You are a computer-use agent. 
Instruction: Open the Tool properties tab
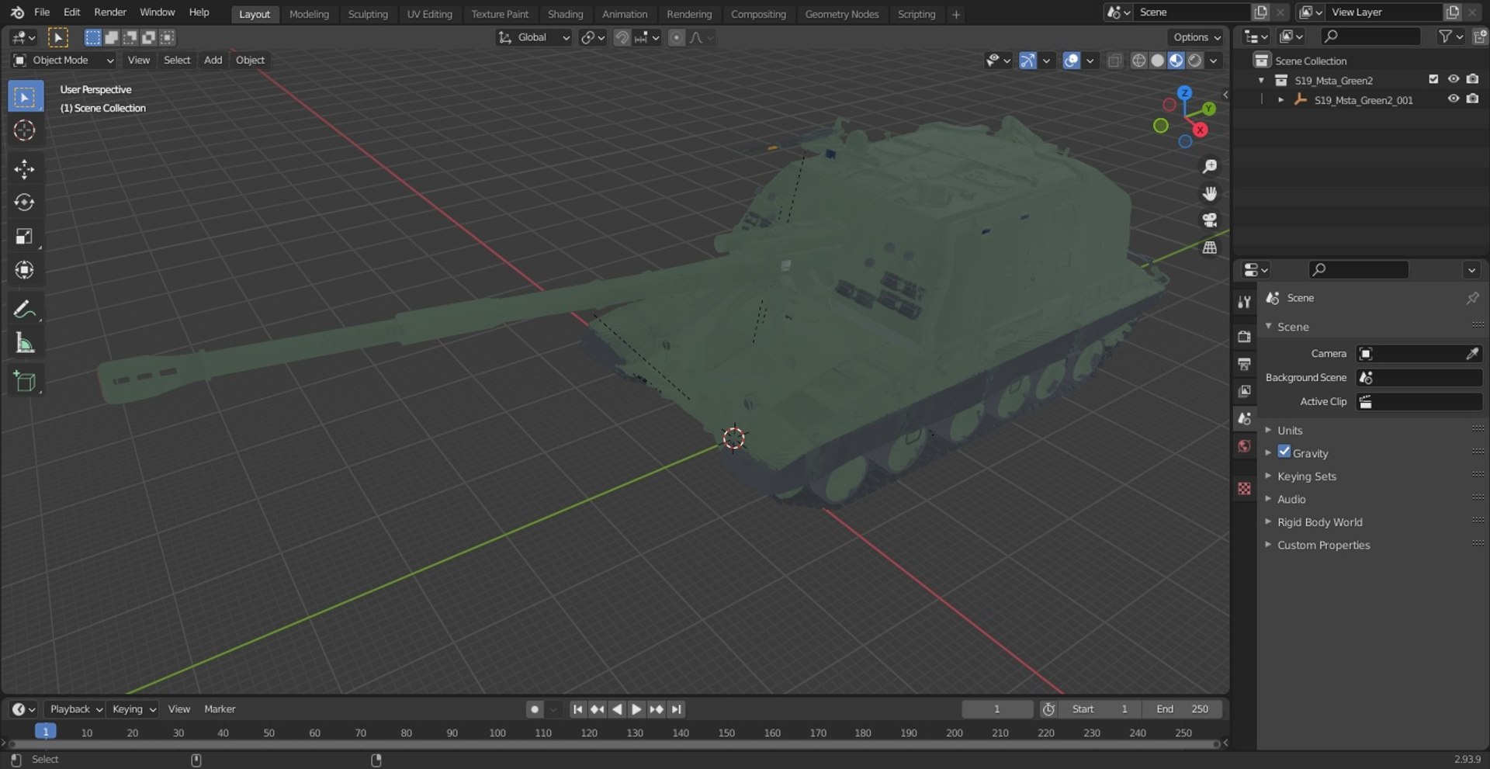(1245, 302)
